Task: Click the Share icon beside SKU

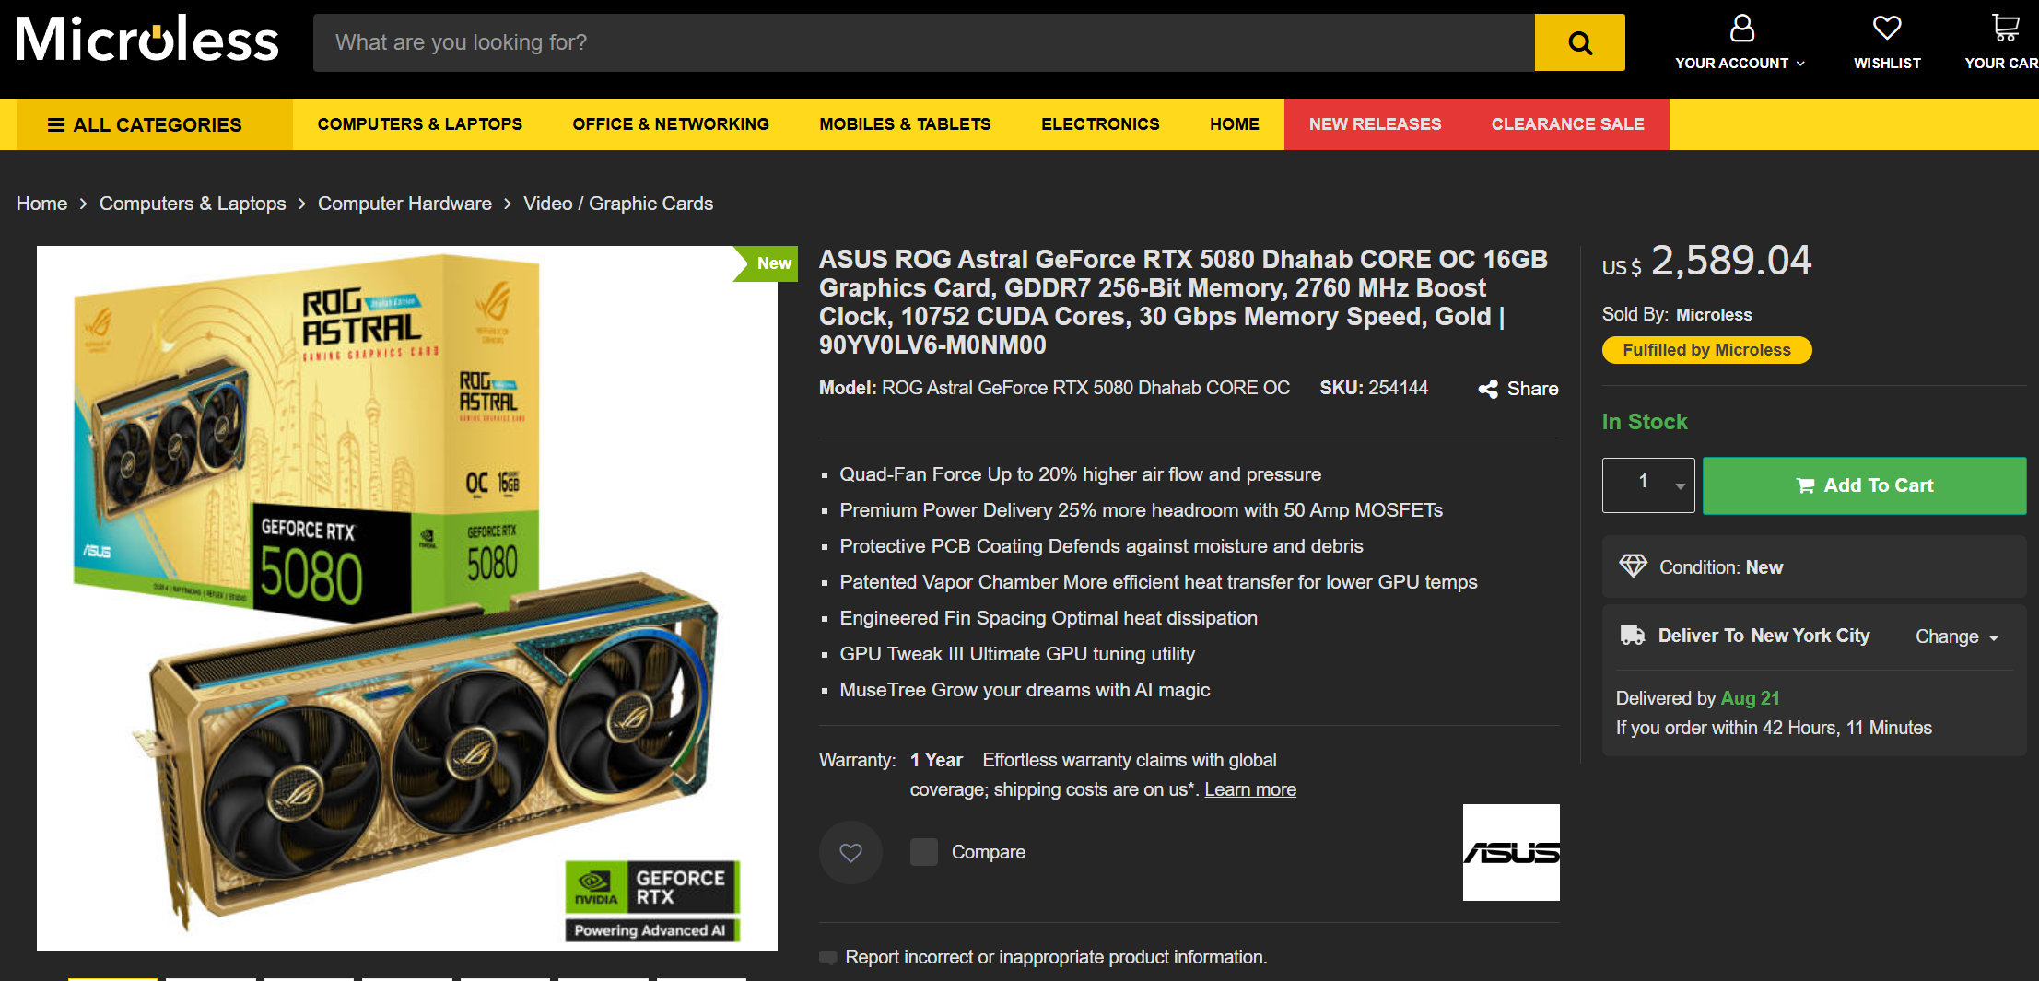Action: tap(1488, 389)
